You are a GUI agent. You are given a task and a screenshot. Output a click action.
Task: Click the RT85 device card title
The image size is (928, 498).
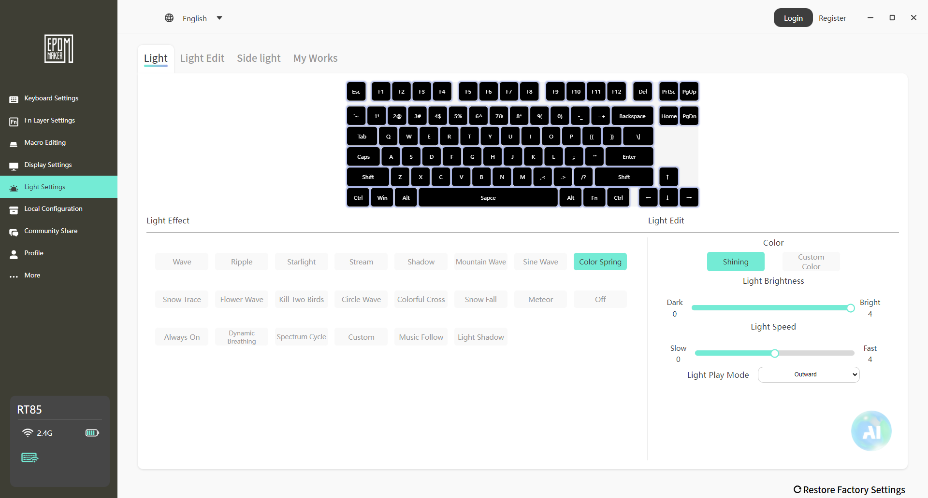(29, 410)
